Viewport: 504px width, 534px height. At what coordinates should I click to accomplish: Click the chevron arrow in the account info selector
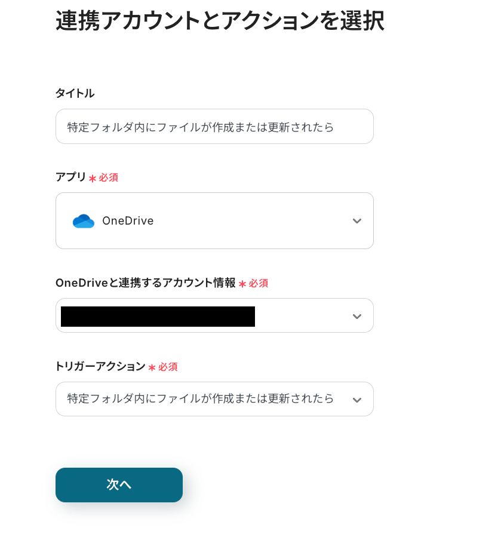click(357, 316)
